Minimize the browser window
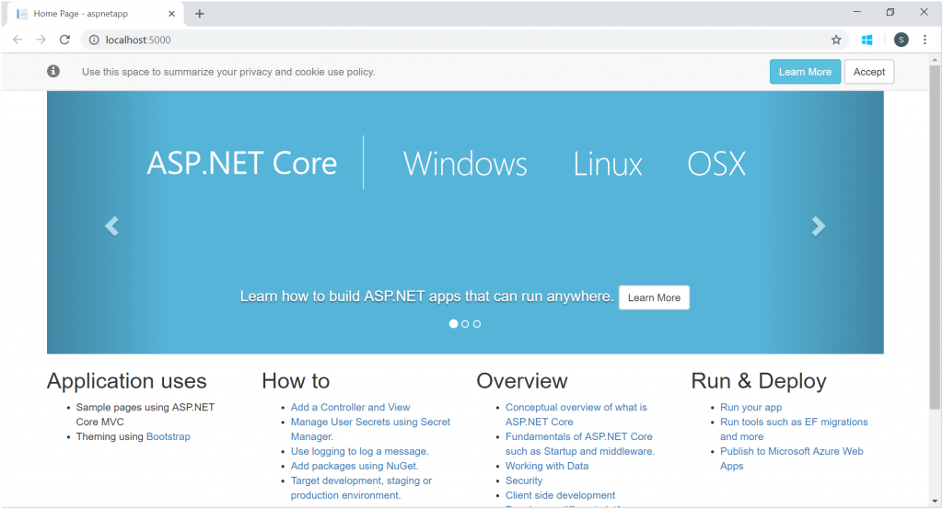This screenshot has height=509, width=943. [857, 12]
